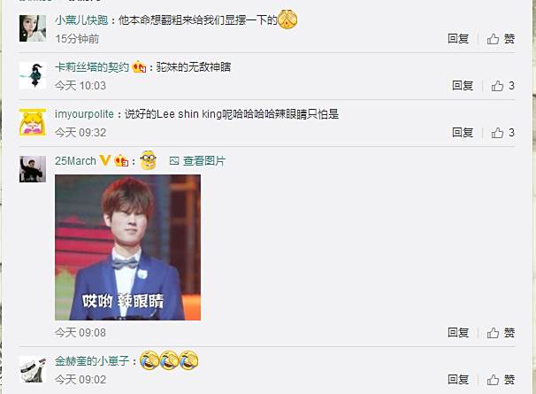Open imyourpolite's profile link
Image resolution: width=536 pixels, height=394 pixels.
click(x=84, y=114)
